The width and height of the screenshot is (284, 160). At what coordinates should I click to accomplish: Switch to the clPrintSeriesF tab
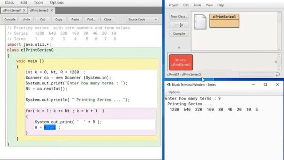click(x=12, y=11)
